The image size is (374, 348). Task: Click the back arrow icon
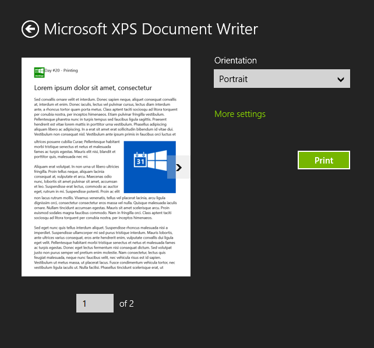(x=30, y=29)
